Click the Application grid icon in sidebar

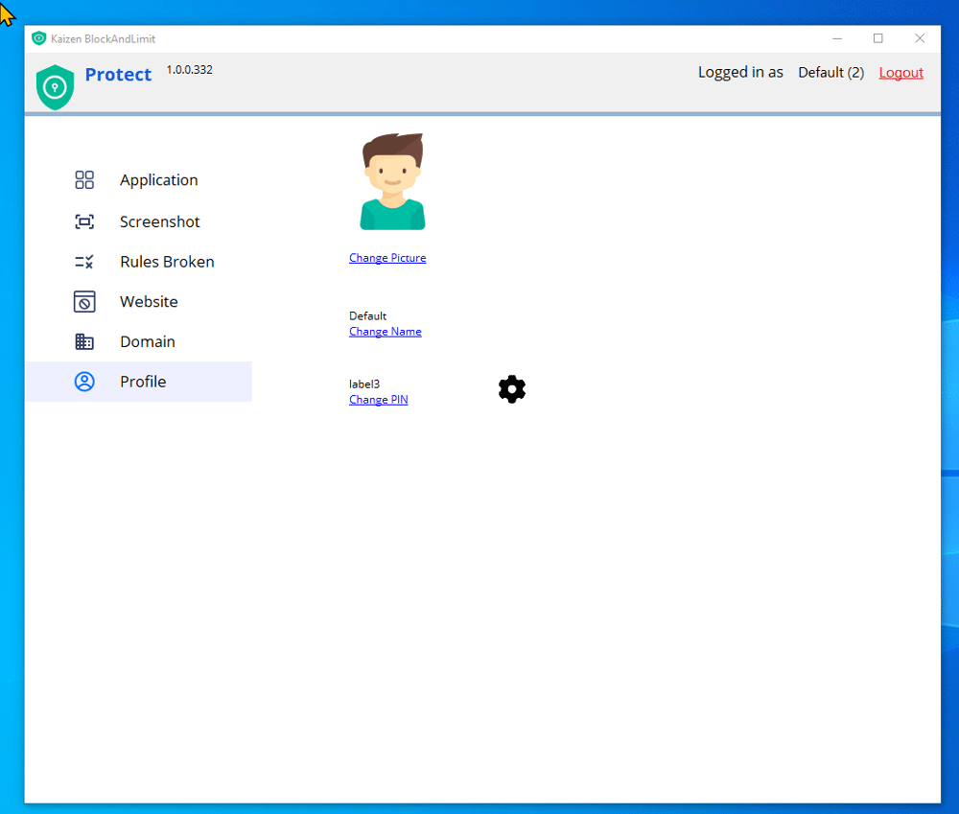pos(84,180)
